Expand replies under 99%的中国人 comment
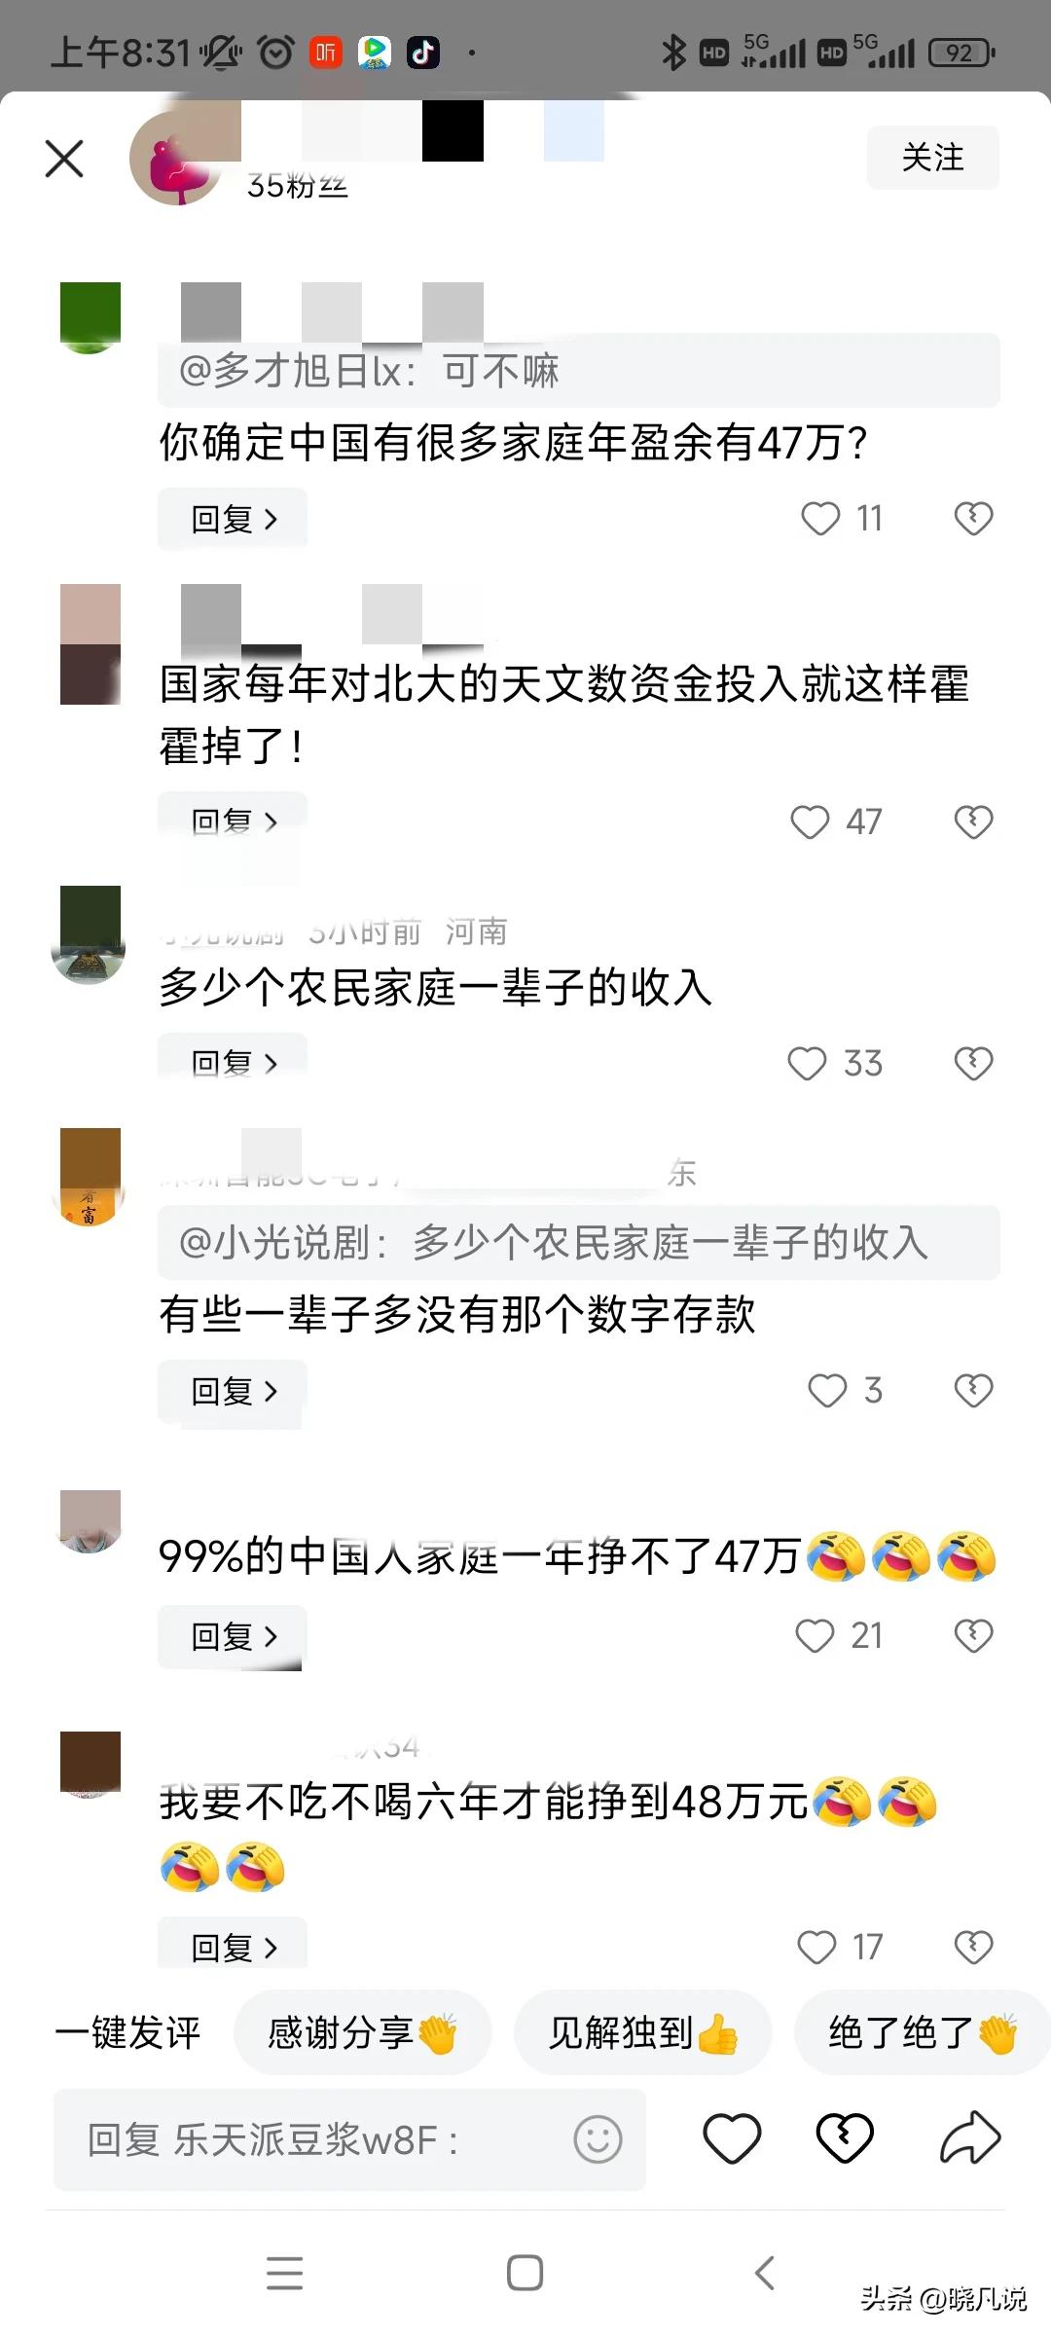This screenshot has height=2336, width=1051. coord(233,1636)
